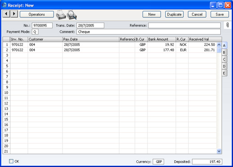Click the Inv. No. column header

(x=19, y=40)
